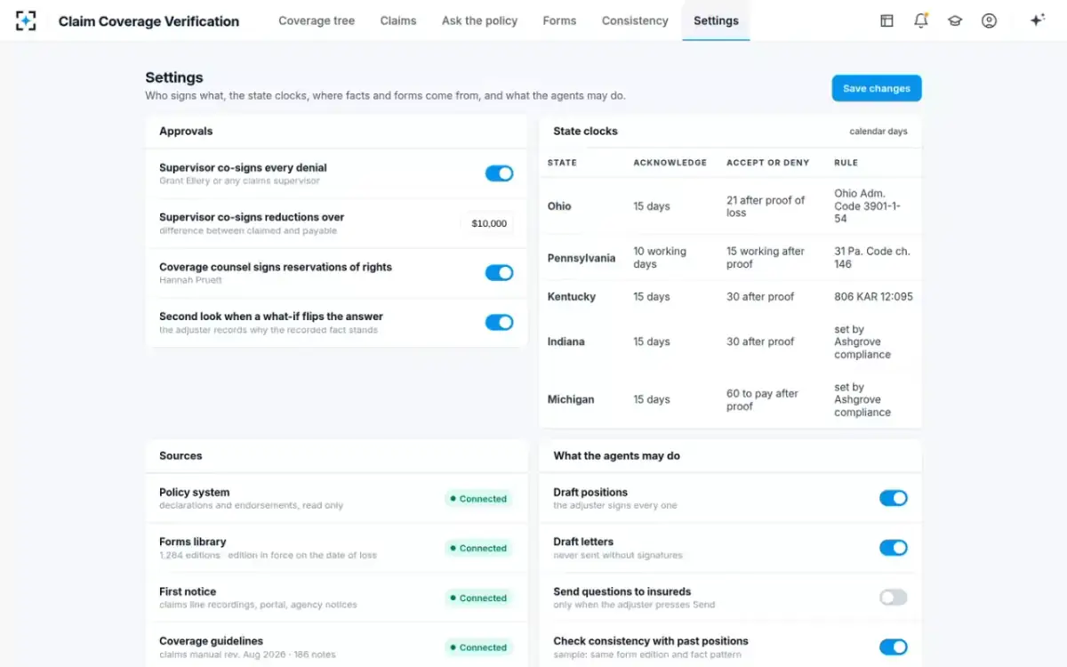
Task: Click Coverage guidelines Connected status badge
Action: 478,647
